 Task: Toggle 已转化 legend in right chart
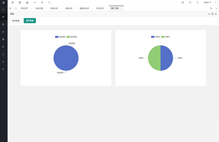pyautogui.click(x=156, y=37)
